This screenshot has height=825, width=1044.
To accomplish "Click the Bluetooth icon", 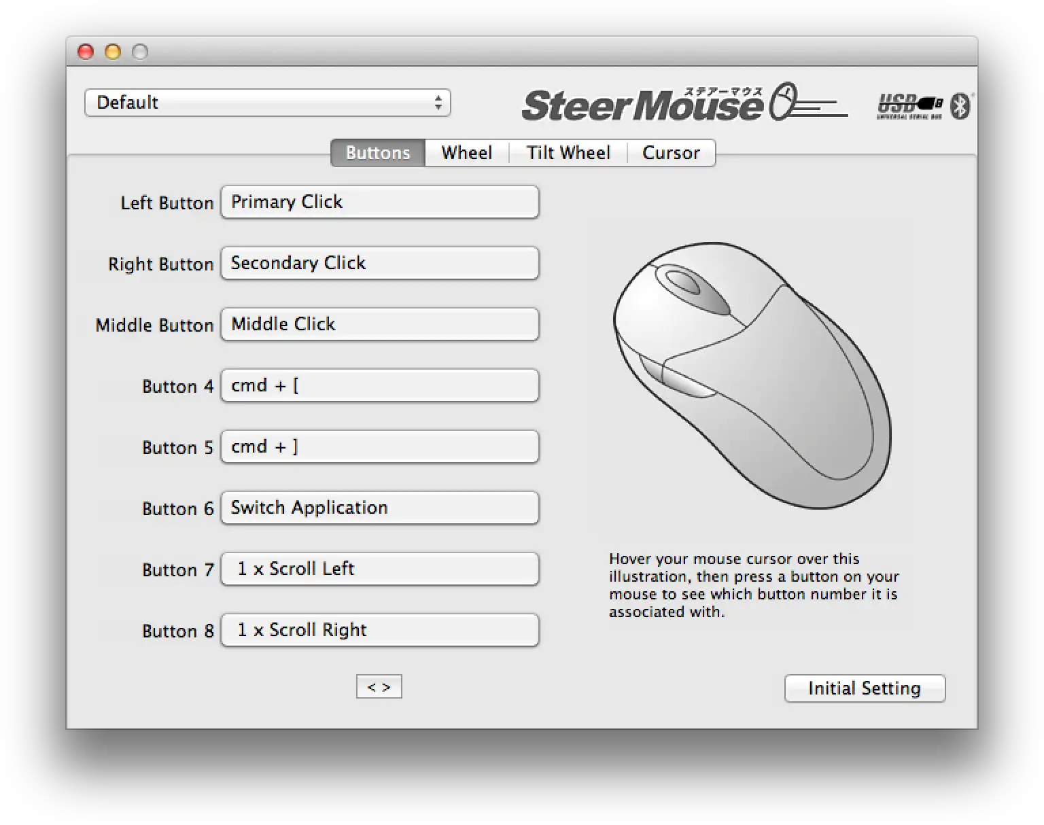I will 960,106.
